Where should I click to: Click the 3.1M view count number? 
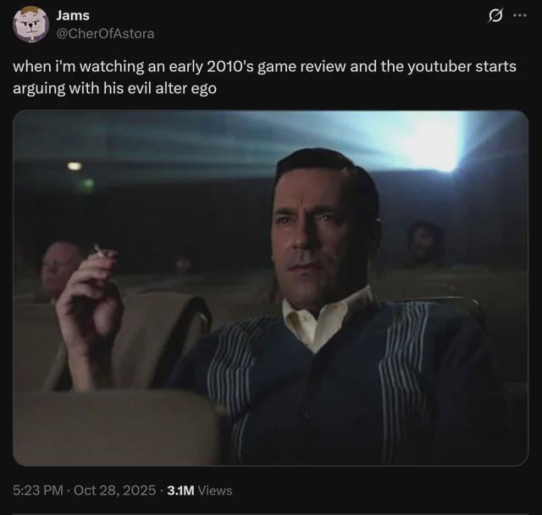(181, 490)
